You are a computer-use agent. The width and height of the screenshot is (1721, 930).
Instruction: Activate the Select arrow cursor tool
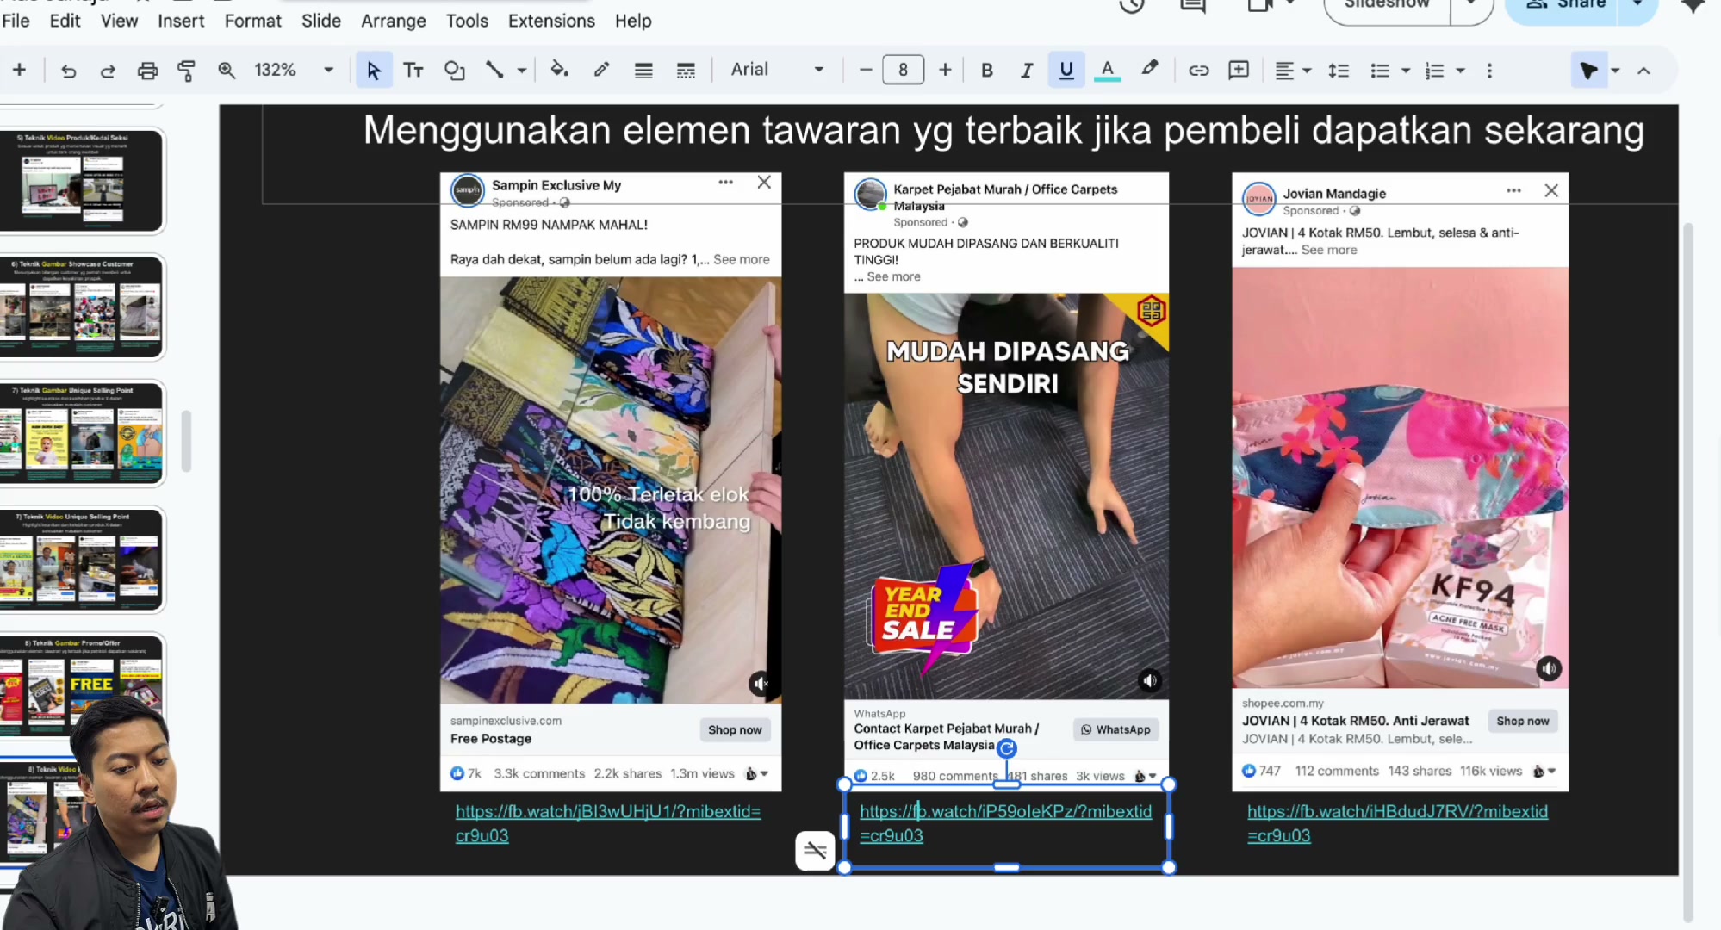[373, 71]
